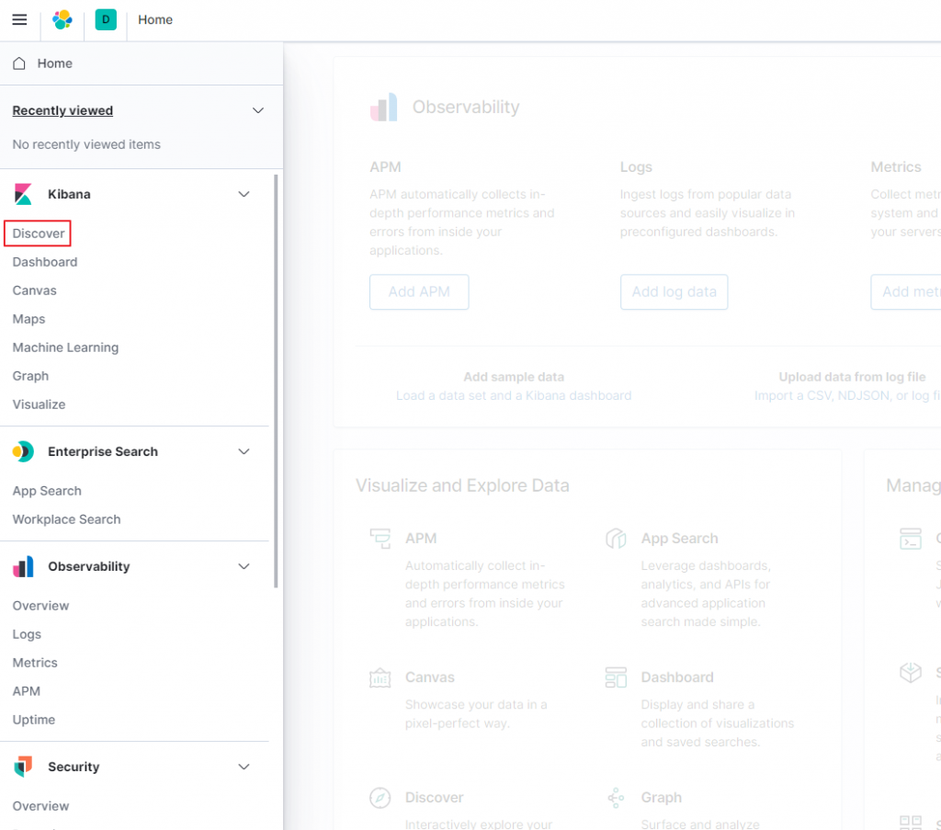This screenshot has width=941, height=830.
Task: Go to Home in the sidebar
Action: pyautogui.click(x=54, y=63)
